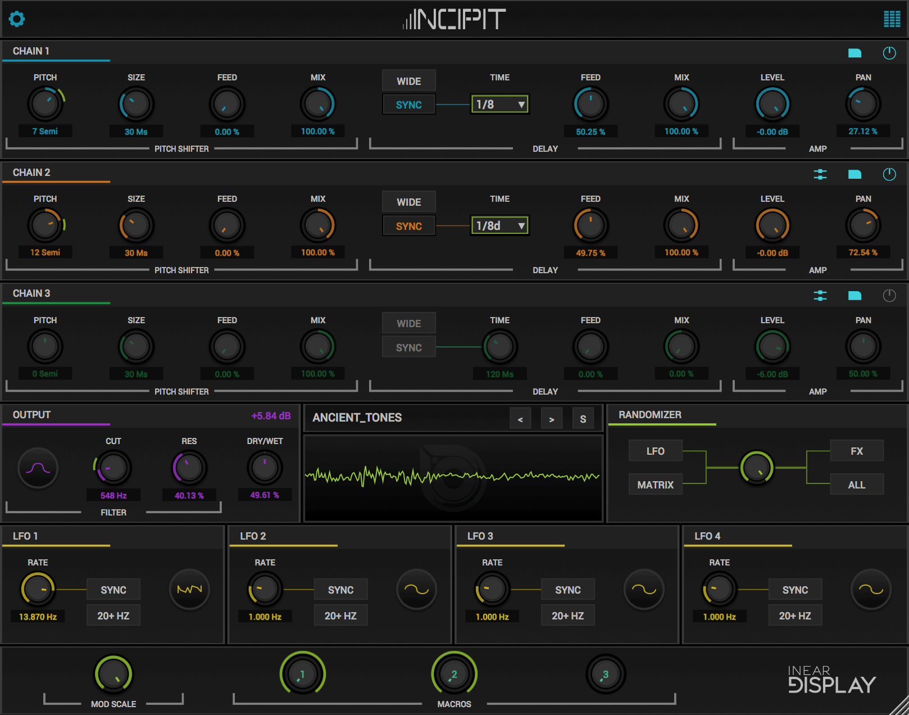Toggle Chain 2 delay SYNC
This screenshot has width=909, height=715.
[x=408, y=226]
